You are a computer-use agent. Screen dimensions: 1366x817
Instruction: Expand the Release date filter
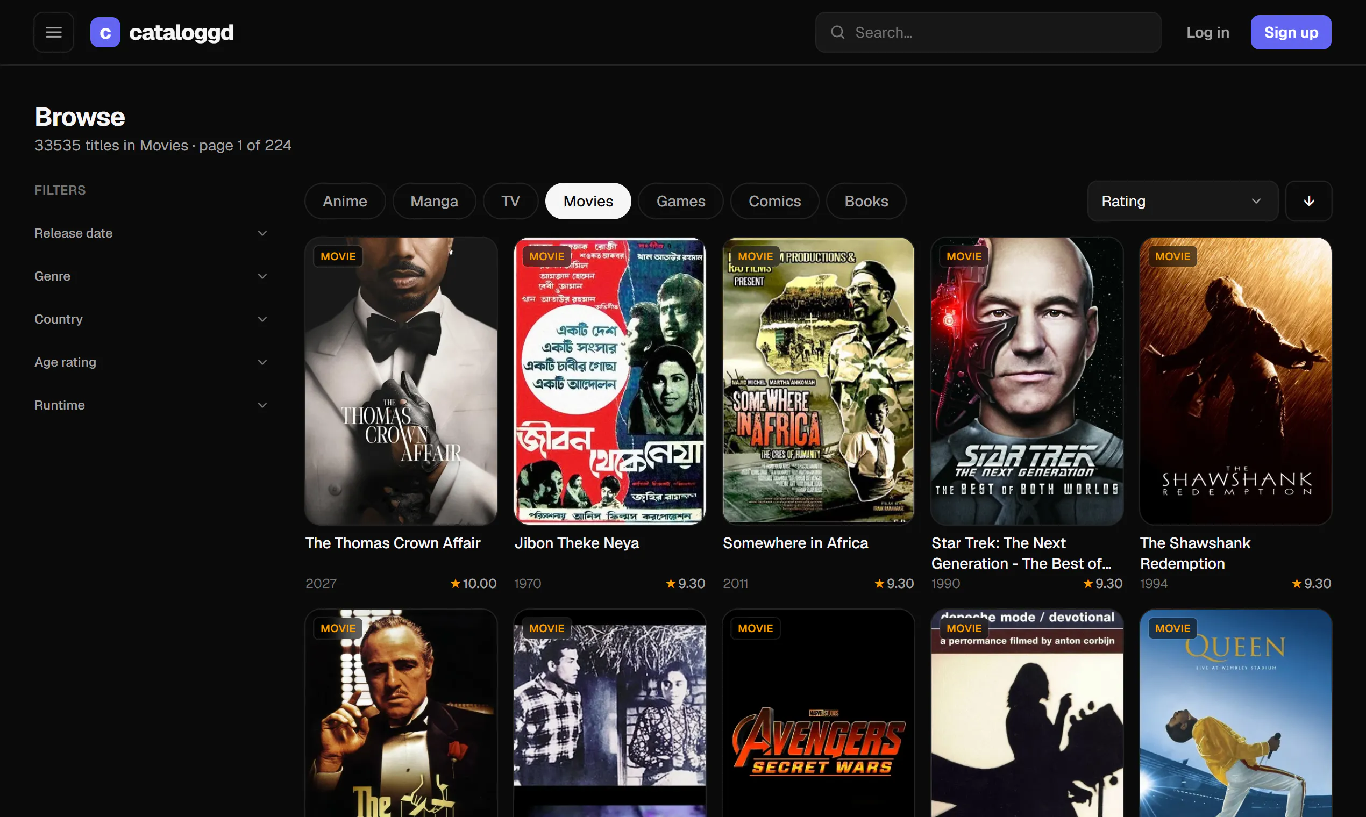pyautogui.click(x=151, y=233)
